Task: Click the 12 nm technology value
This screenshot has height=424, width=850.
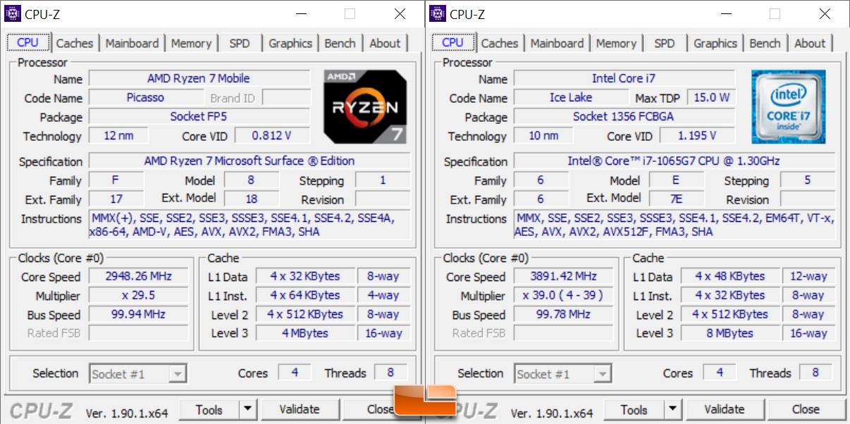Action: tap(118, 135)
